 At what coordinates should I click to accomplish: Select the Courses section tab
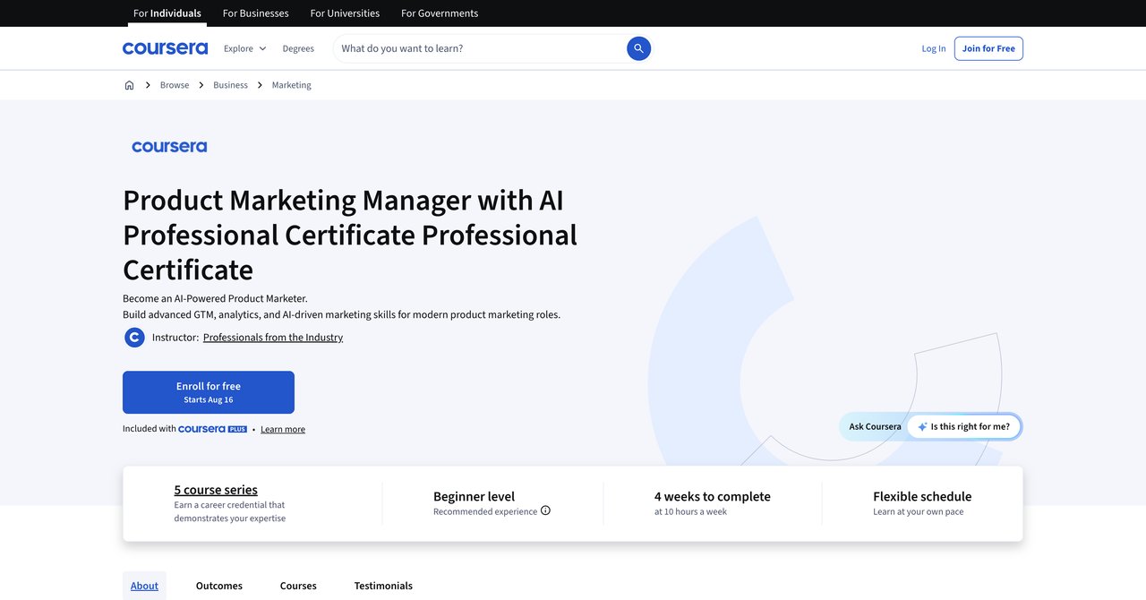298,586
